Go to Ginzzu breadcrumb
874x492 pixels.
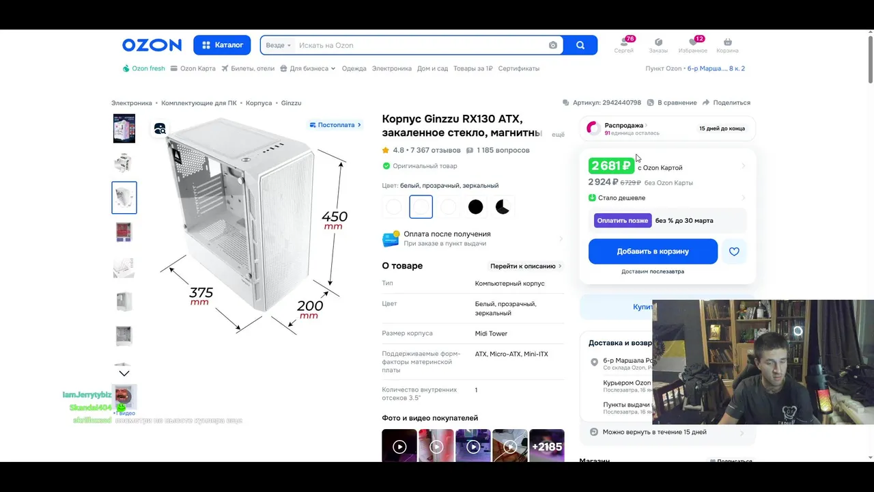(291, 102)
